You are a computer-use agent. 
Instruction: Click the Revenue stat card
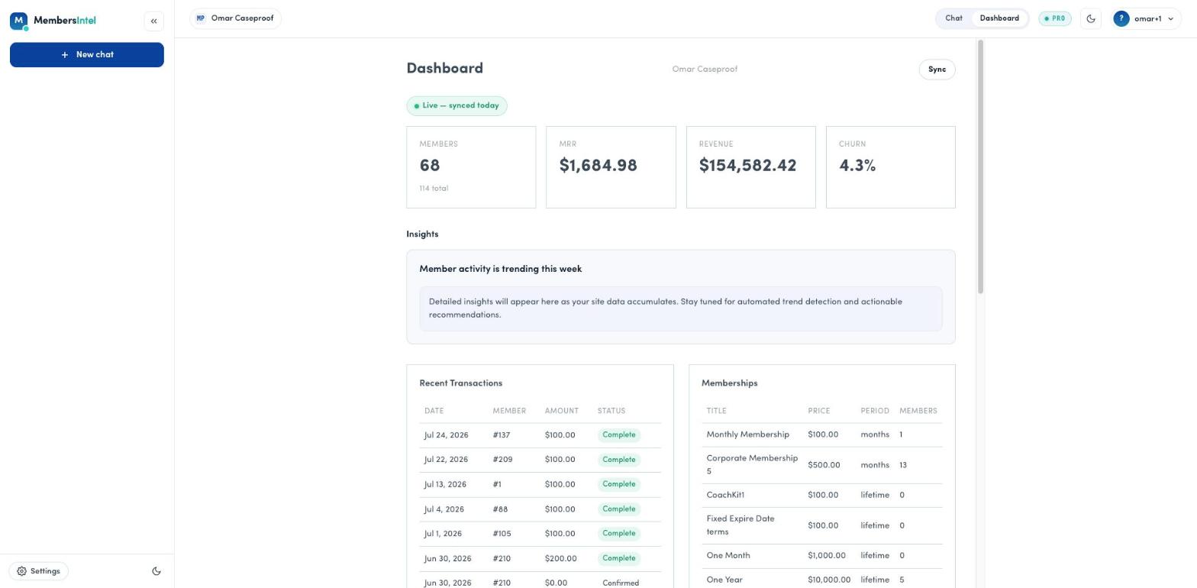[750, 167]
